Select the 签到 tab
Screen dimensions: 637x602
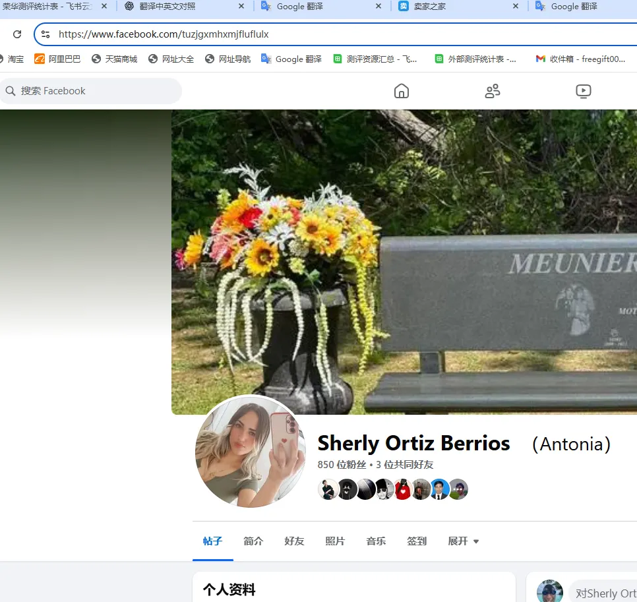pyautogui.click(x=417, y=541)
